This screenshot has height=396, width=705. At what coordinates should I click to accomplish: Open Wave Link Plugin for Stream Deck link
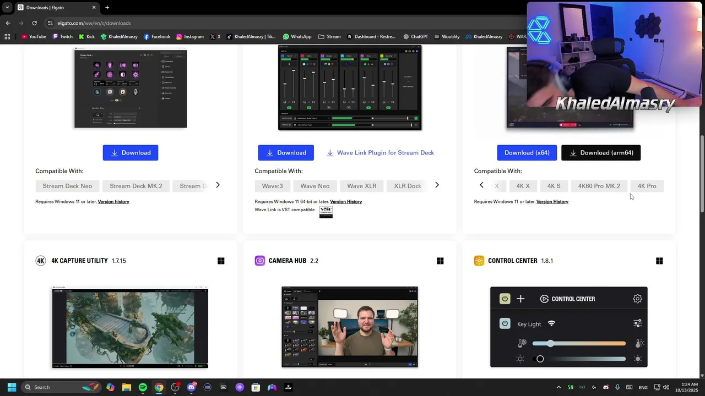click(x=380, y=153)
